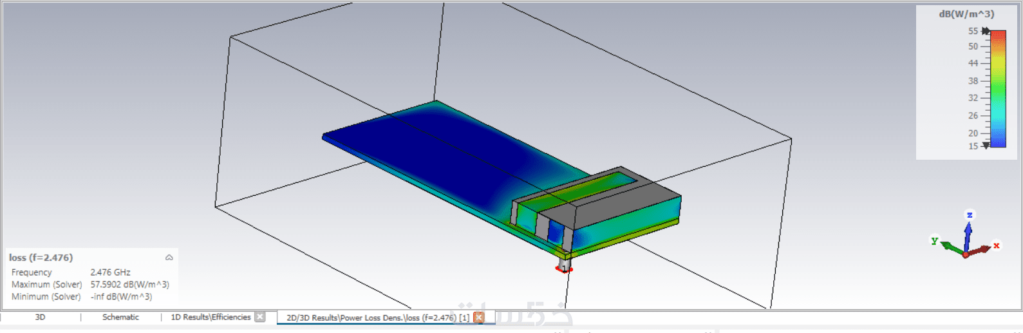Viewport: 1023px width, 333px height.
Task: Open the Schematic tab
Action: (x=120, y=317)
